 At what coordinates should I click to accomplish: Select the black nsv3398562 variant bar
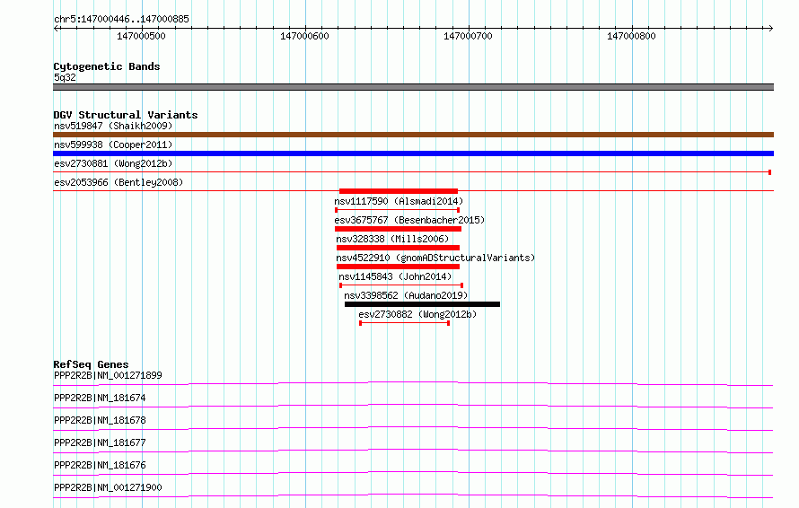[x=423, y=304]
